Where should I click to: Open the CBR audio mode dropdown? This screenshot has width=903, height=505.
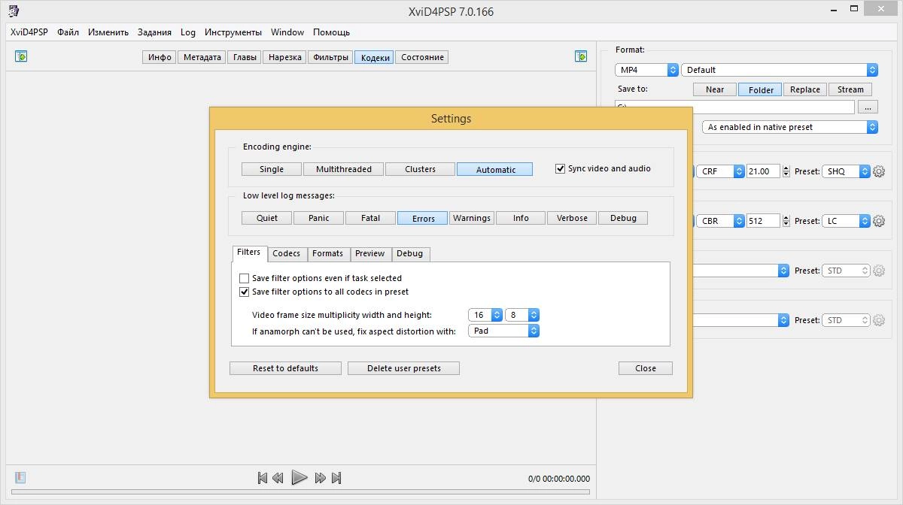tap(720, 221)
